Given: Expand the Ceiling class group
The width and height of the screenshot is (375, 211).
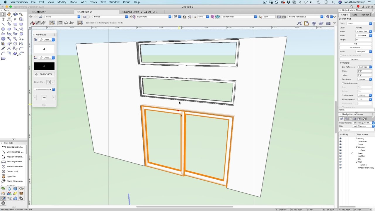Looking at the screenshot, I should 357,138.
